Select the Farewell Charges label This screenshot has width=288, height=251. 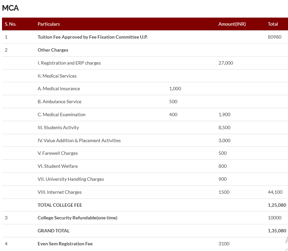pyautogui.click(x=58, y=153)
